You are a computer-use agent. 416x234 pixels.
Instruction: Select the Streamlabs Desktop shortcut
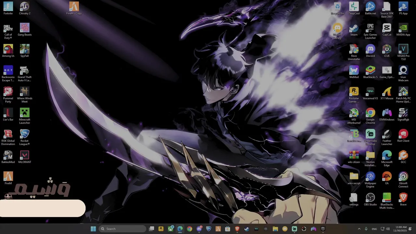coord(370,137)
